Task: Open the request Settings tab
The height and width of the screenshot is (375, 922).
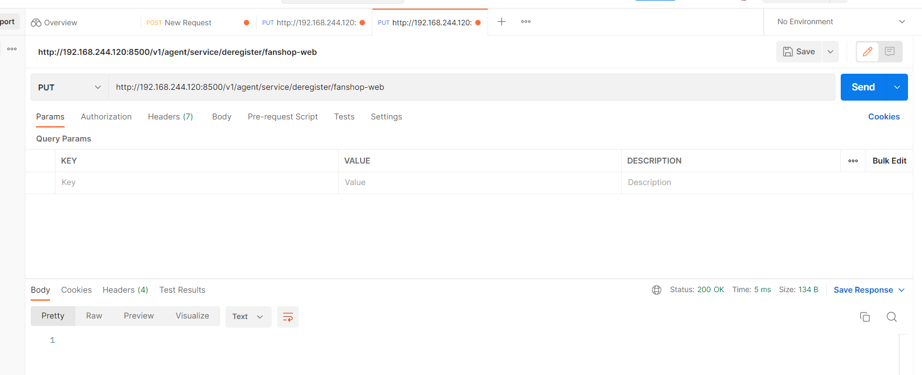Action: 386,117
